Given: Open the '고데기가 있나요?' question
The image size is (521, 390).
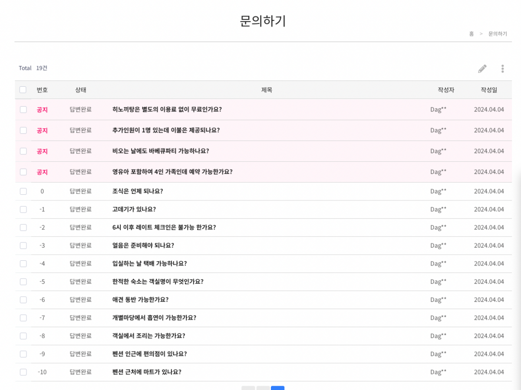Looking at the screenshot, I should (x=134, y=209).
